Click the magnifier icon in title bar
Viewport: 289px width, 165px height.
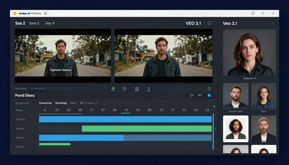pos(45,14)
